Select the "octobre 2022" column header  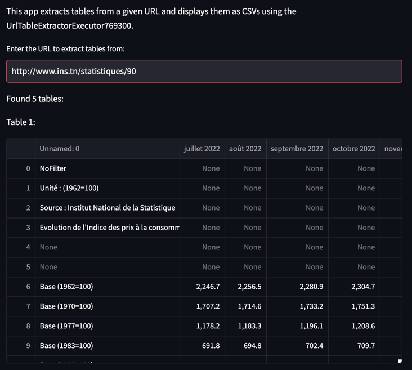pyautogui.click(x=353, y=149)
